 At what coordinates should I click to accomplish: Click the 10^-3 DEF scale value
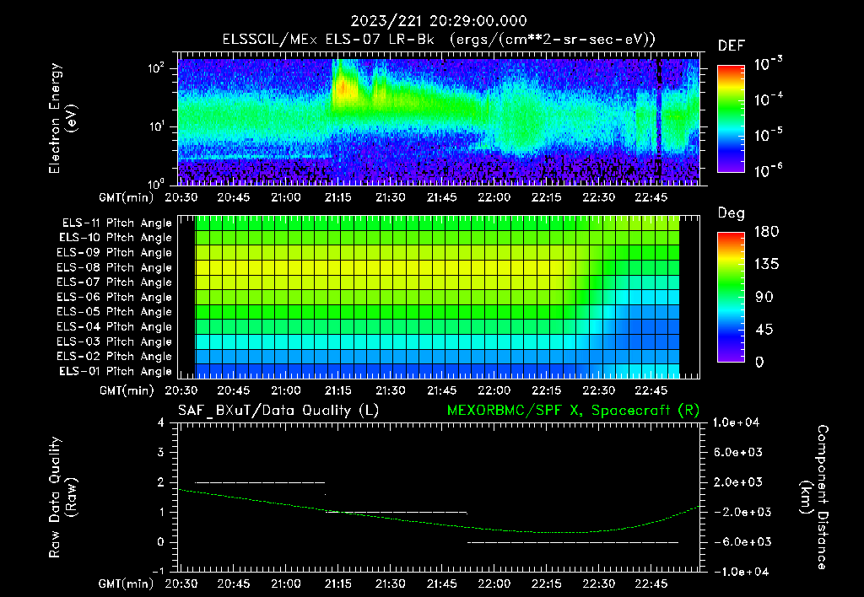pos(768,64)
